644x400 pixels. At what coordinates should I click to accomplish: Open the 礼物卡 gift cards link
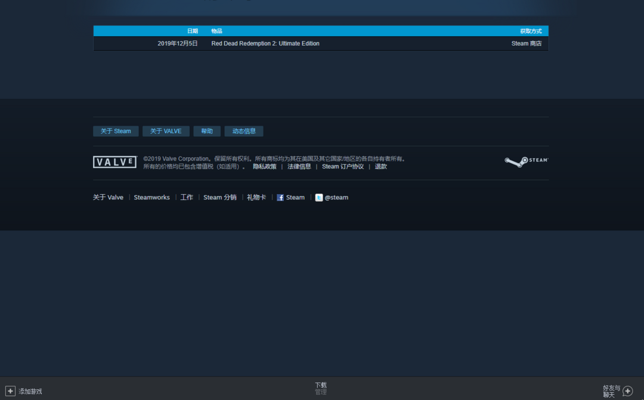[x=256, y=198]
